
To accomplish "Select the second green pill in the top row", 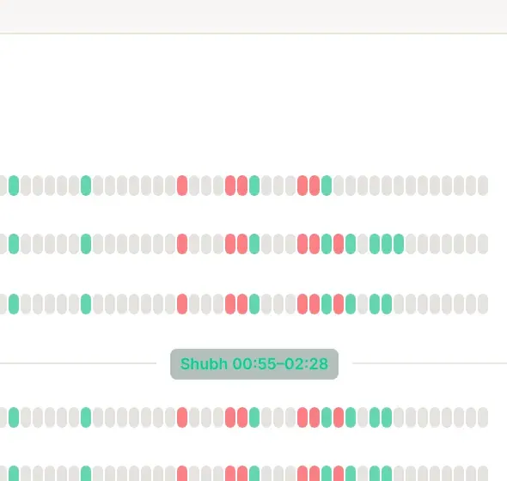I will [86, 186].
